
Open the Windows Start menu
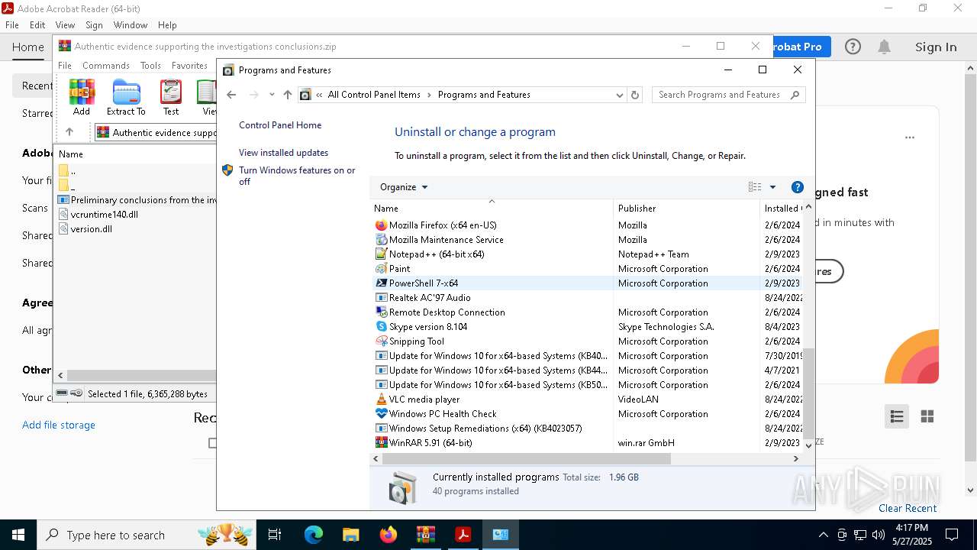(18, 535)
